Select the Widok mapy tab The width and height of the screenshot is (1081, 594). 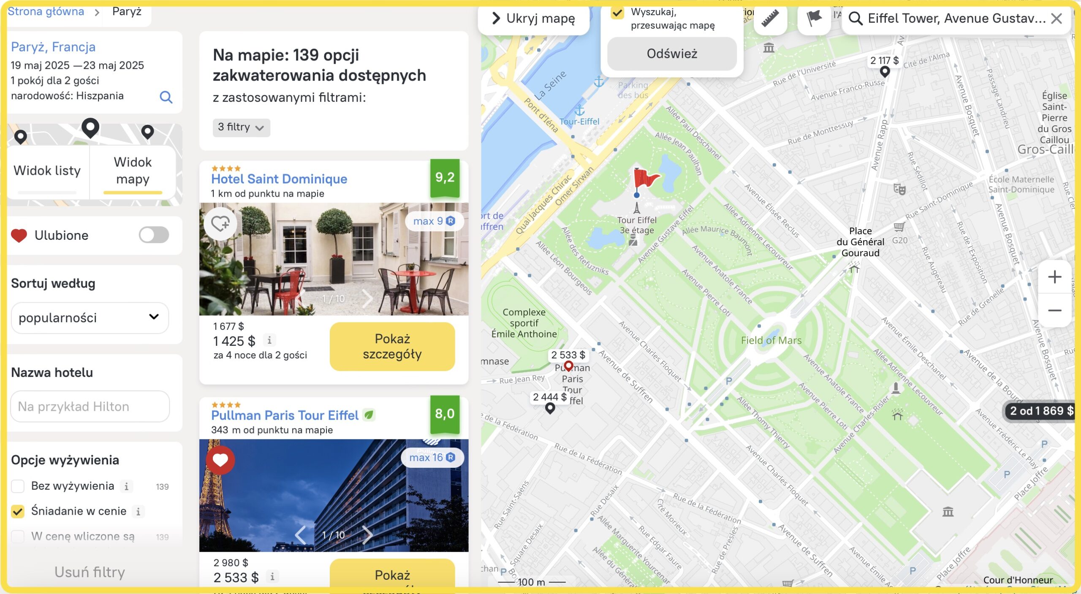point(133,171)
